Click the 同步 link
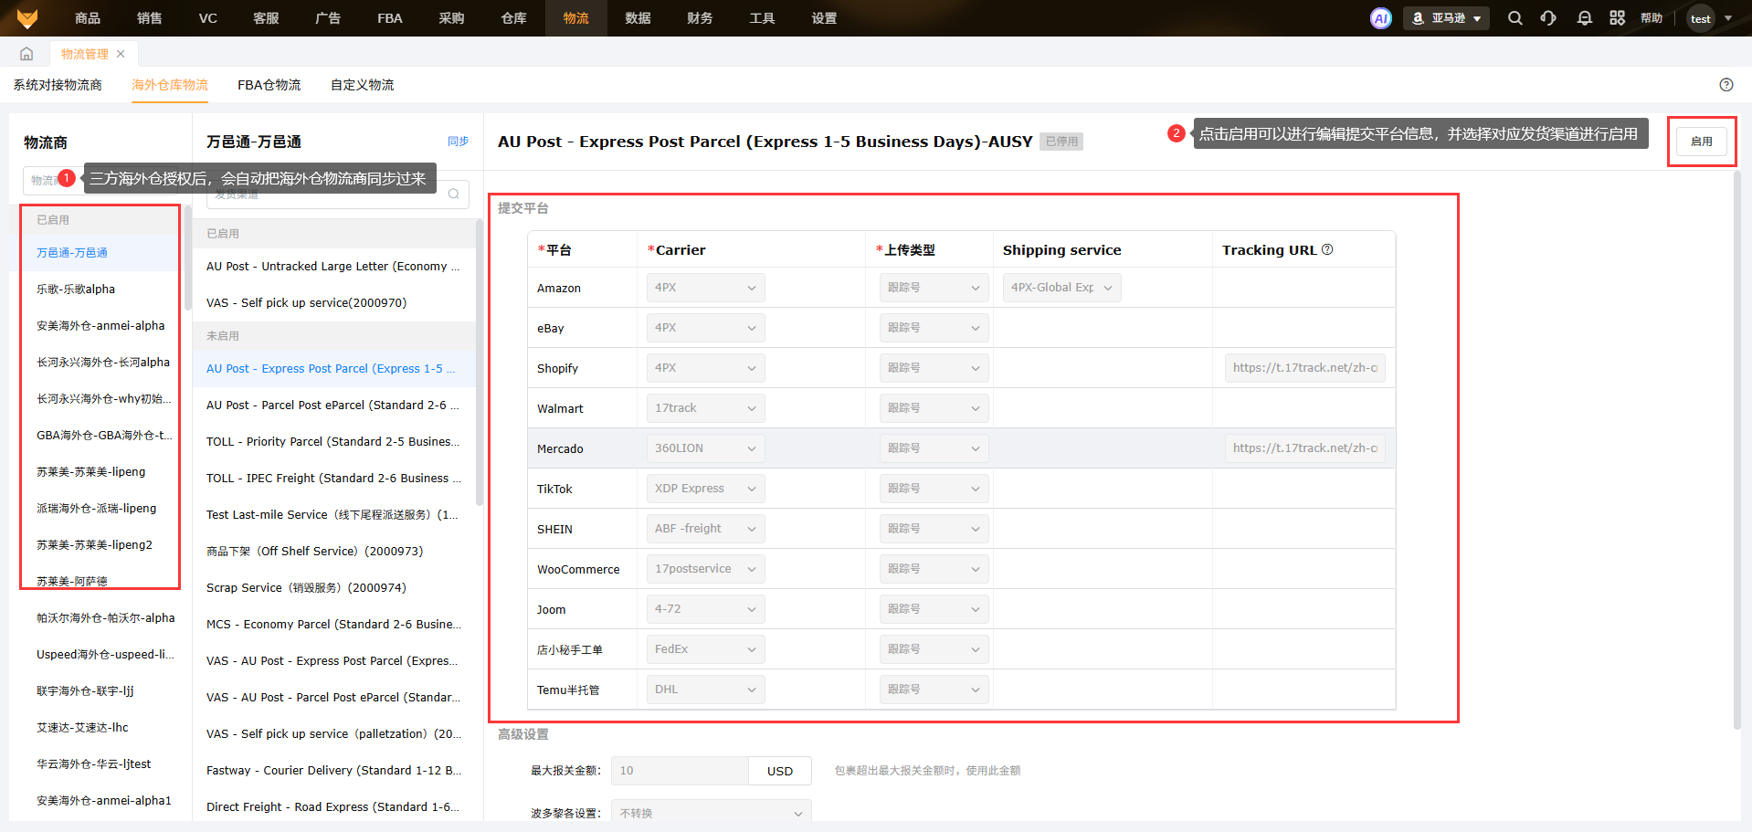 pyautogui.click(x=458, y=142)
